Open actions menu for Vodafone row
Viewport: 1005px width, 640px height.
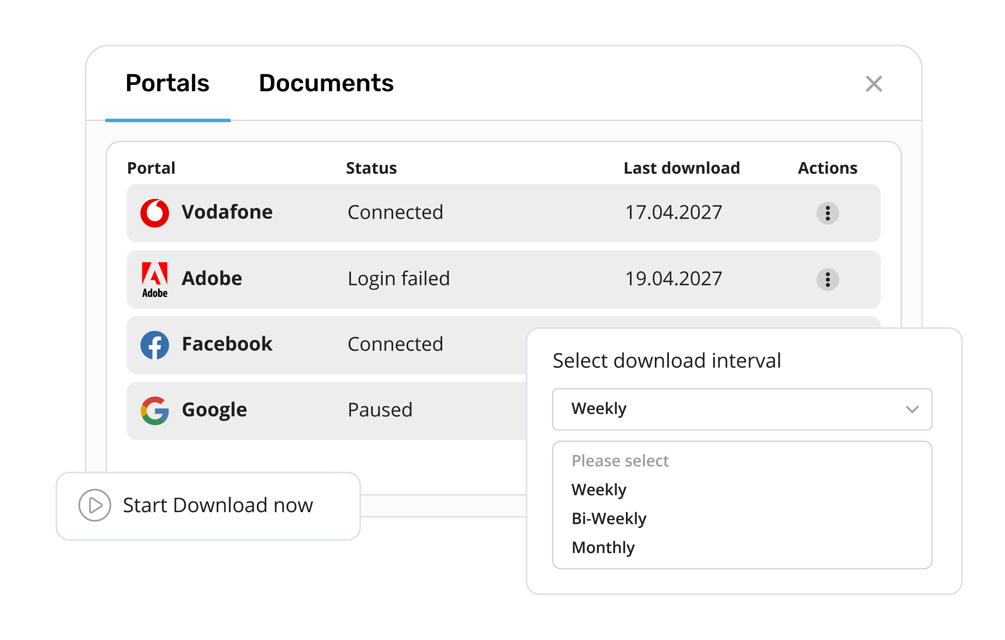827,213
